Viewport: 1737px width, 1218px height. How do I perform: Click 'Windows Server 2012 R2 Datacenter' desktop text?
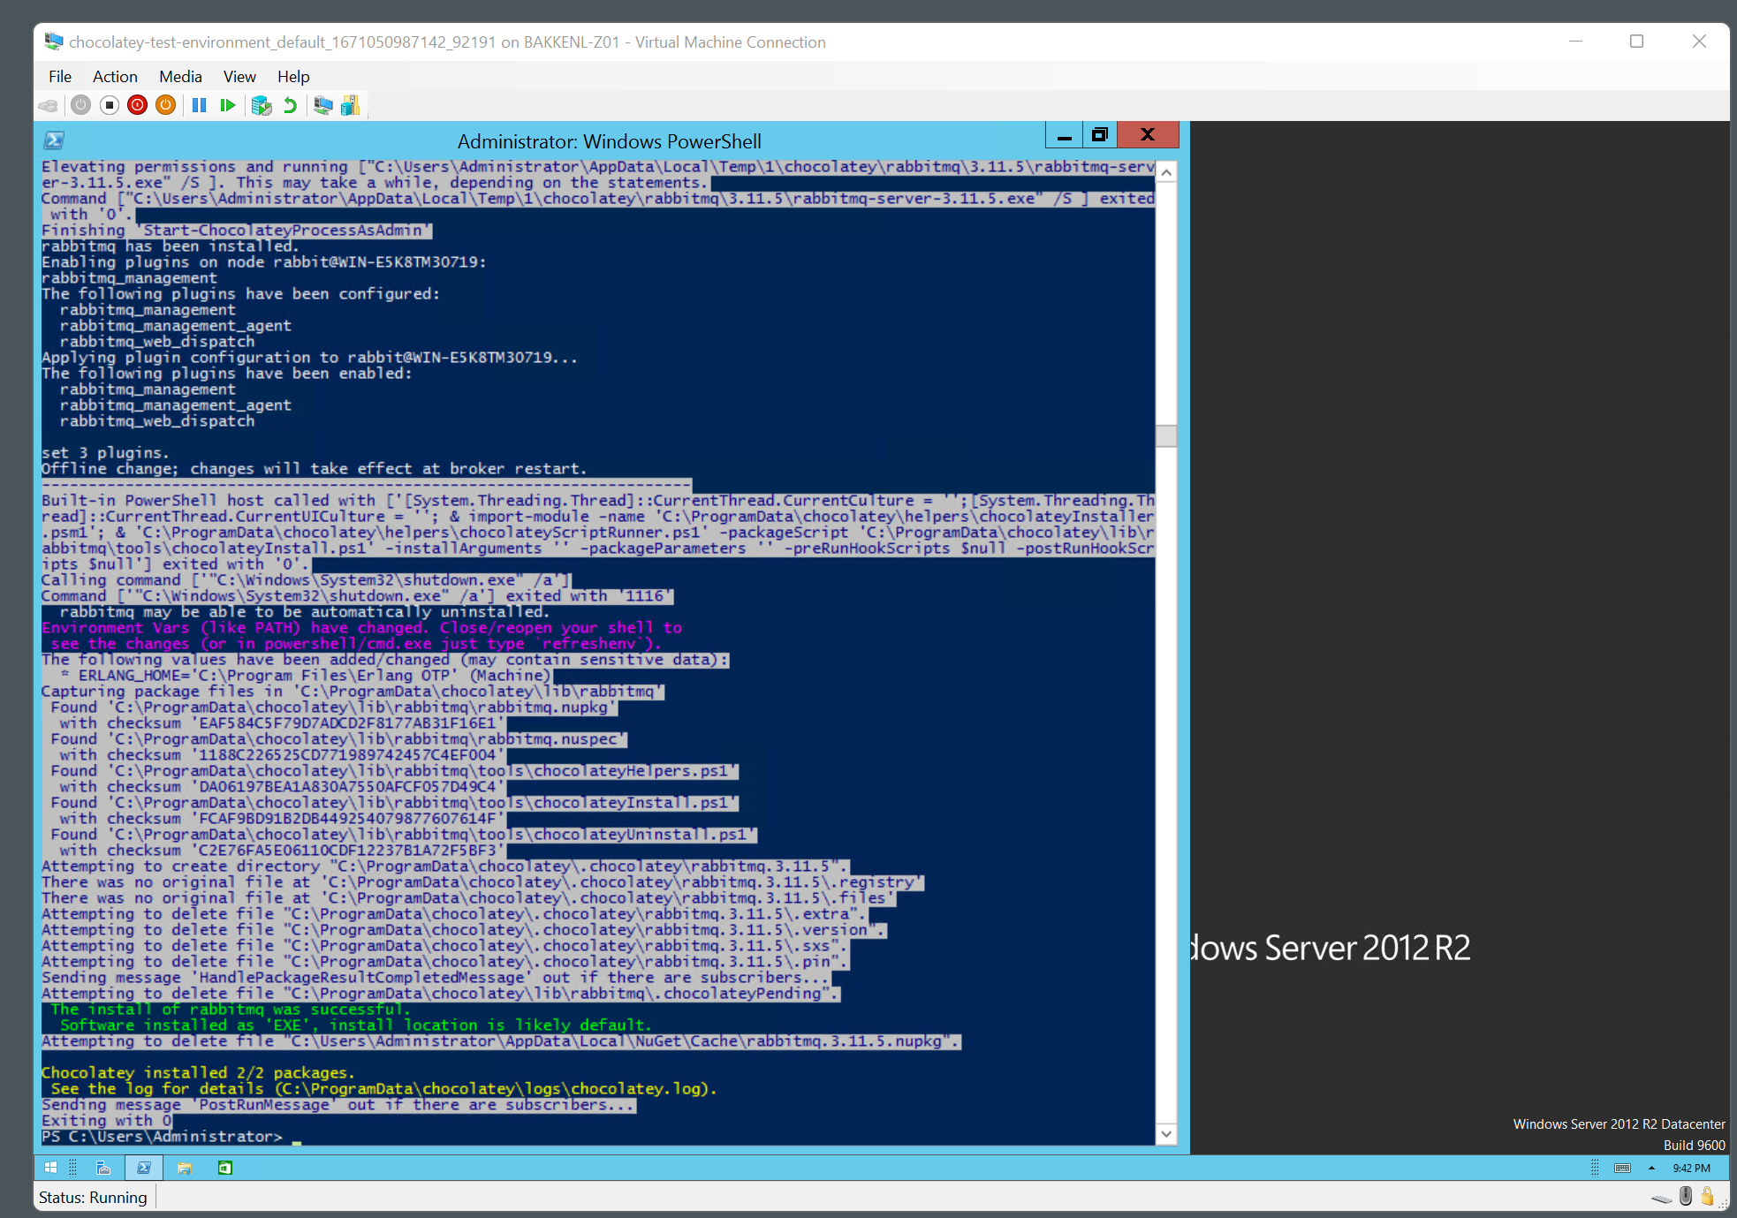(1619, 1124)
